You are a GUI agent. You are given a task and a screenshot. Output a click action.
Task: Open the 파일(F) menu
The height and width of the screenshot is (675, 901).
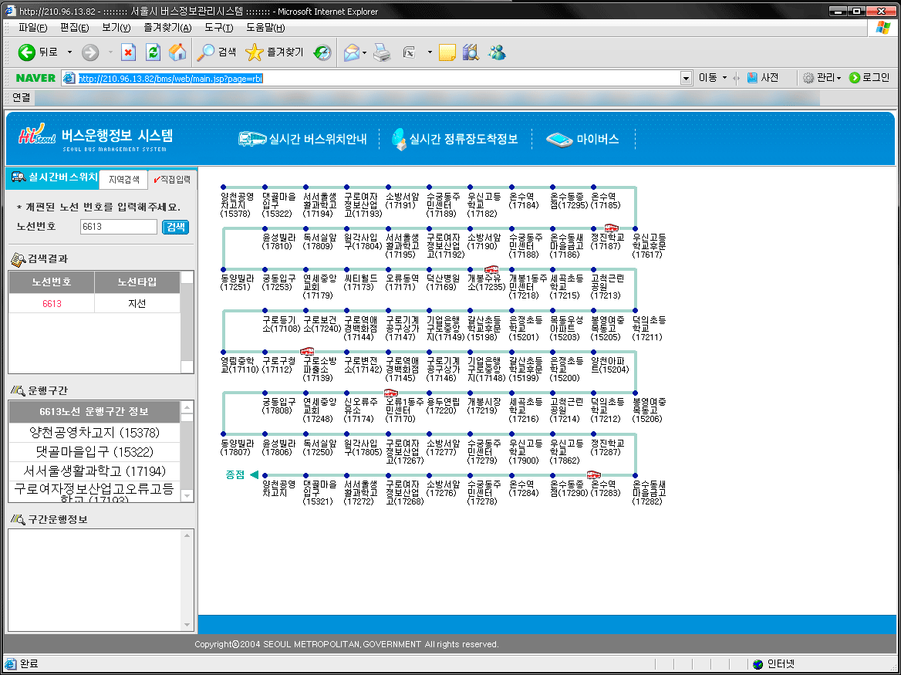pos(32,28)
